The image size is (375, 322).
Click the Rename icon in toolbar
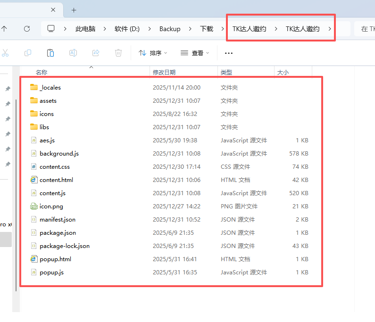click(73, 53)
